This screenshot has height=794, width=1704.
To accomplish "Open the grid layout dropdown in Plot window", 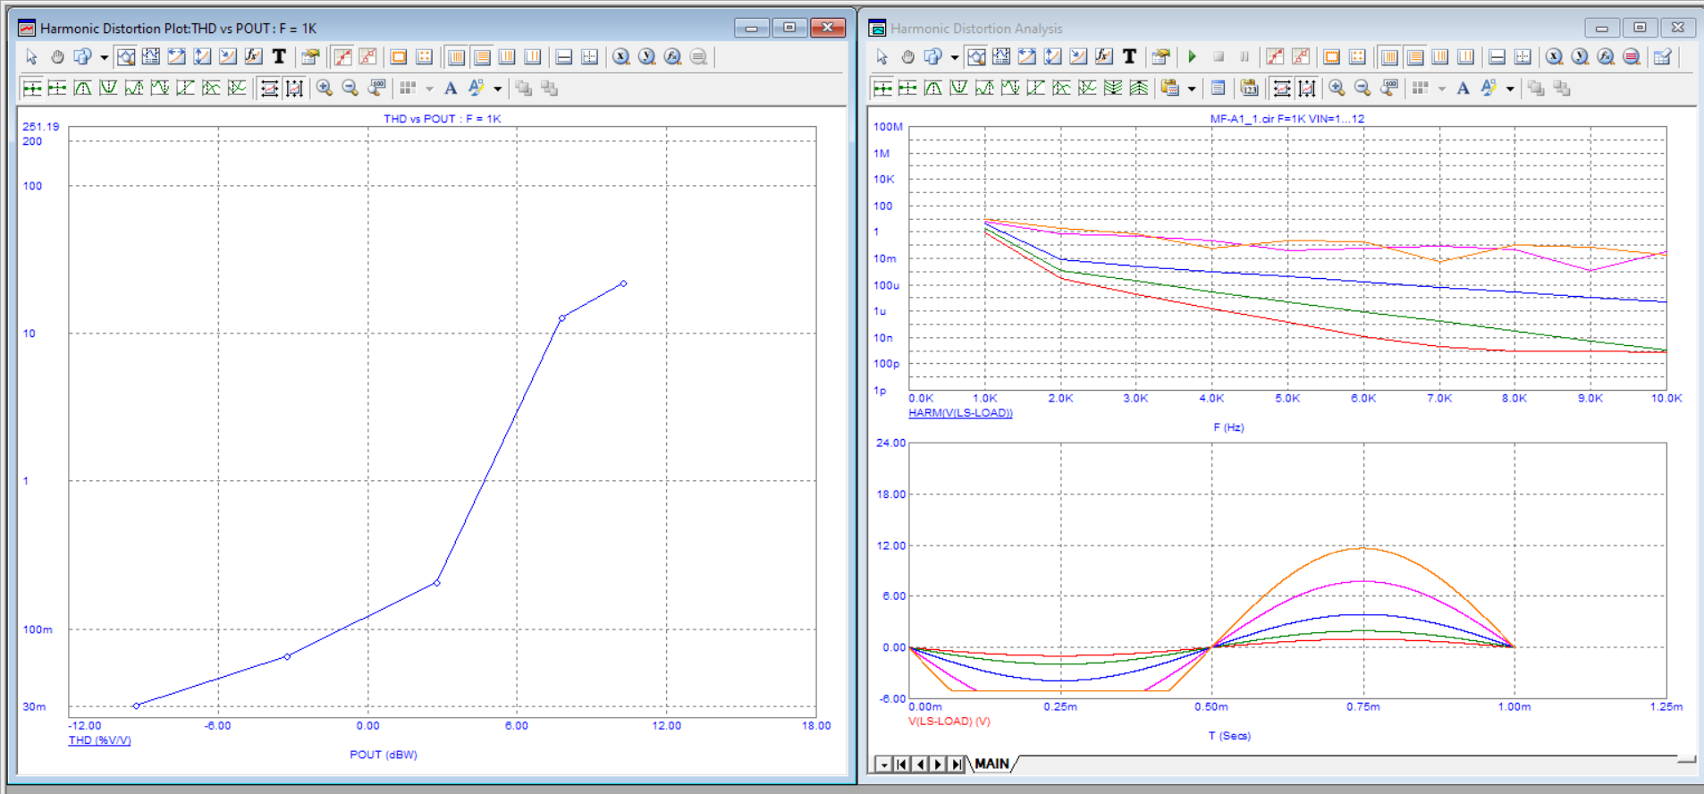I will pos(429,89).
